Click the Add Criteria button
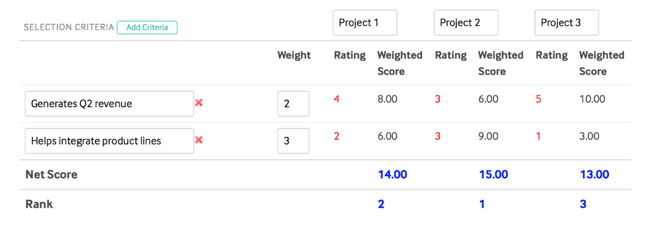656x247 pixels. 147,27
